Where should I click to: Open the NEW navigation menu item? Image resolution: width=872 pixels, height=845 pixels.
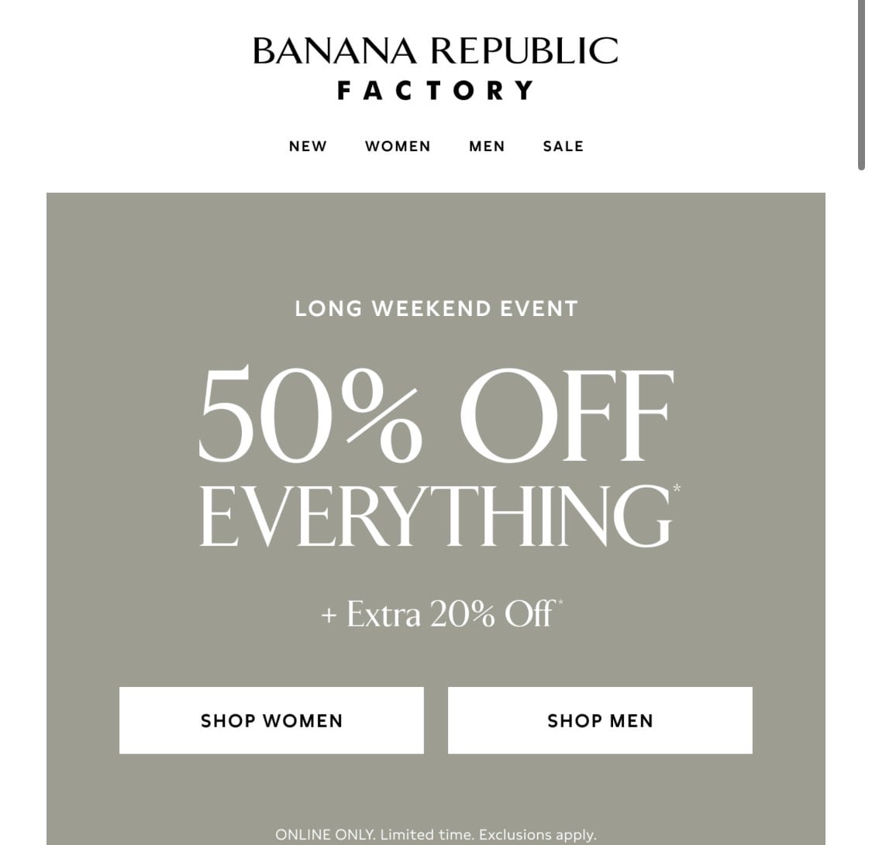tap(308, 146)
